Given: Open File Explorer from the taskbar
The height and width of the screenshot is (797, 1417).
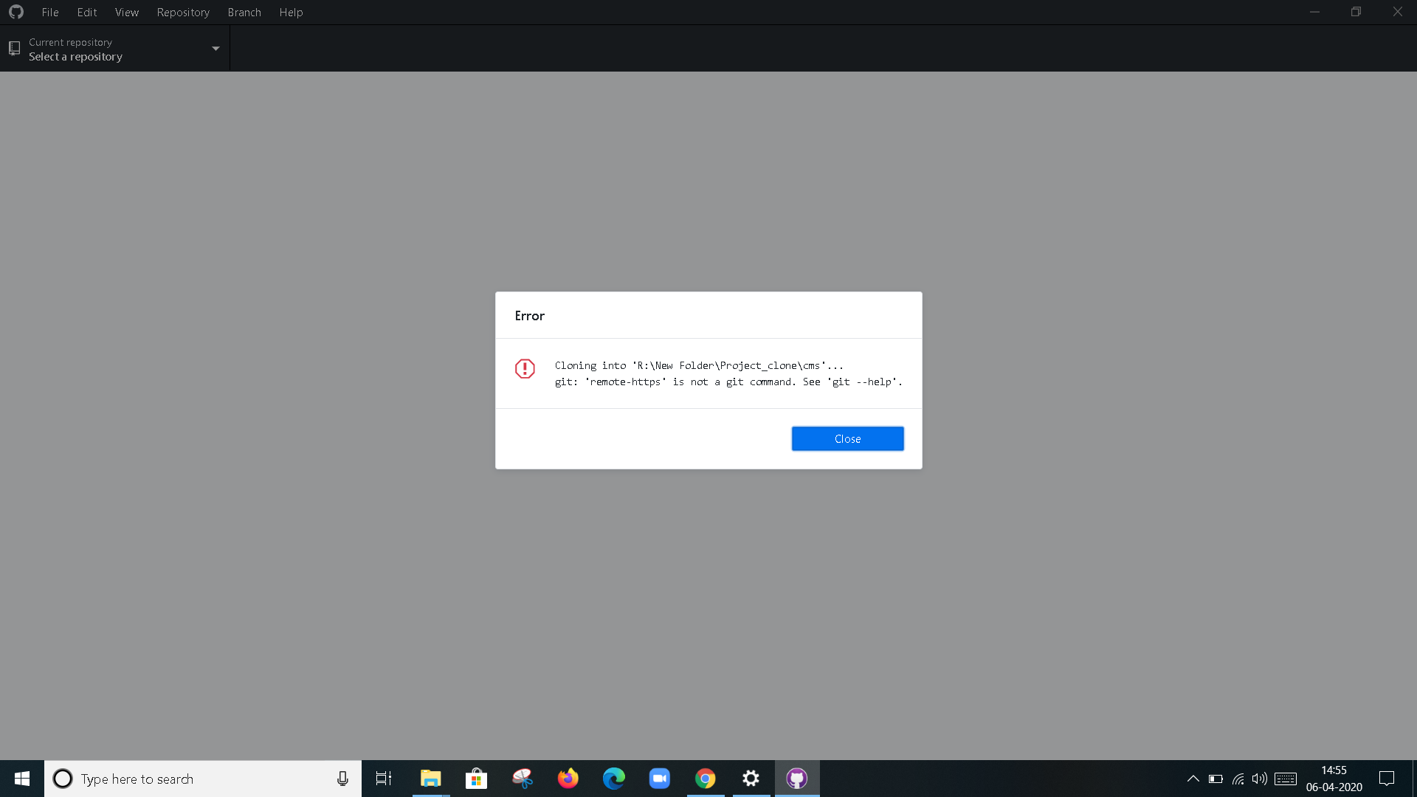Looking at the screenshot, I should (x=430, y=779).
